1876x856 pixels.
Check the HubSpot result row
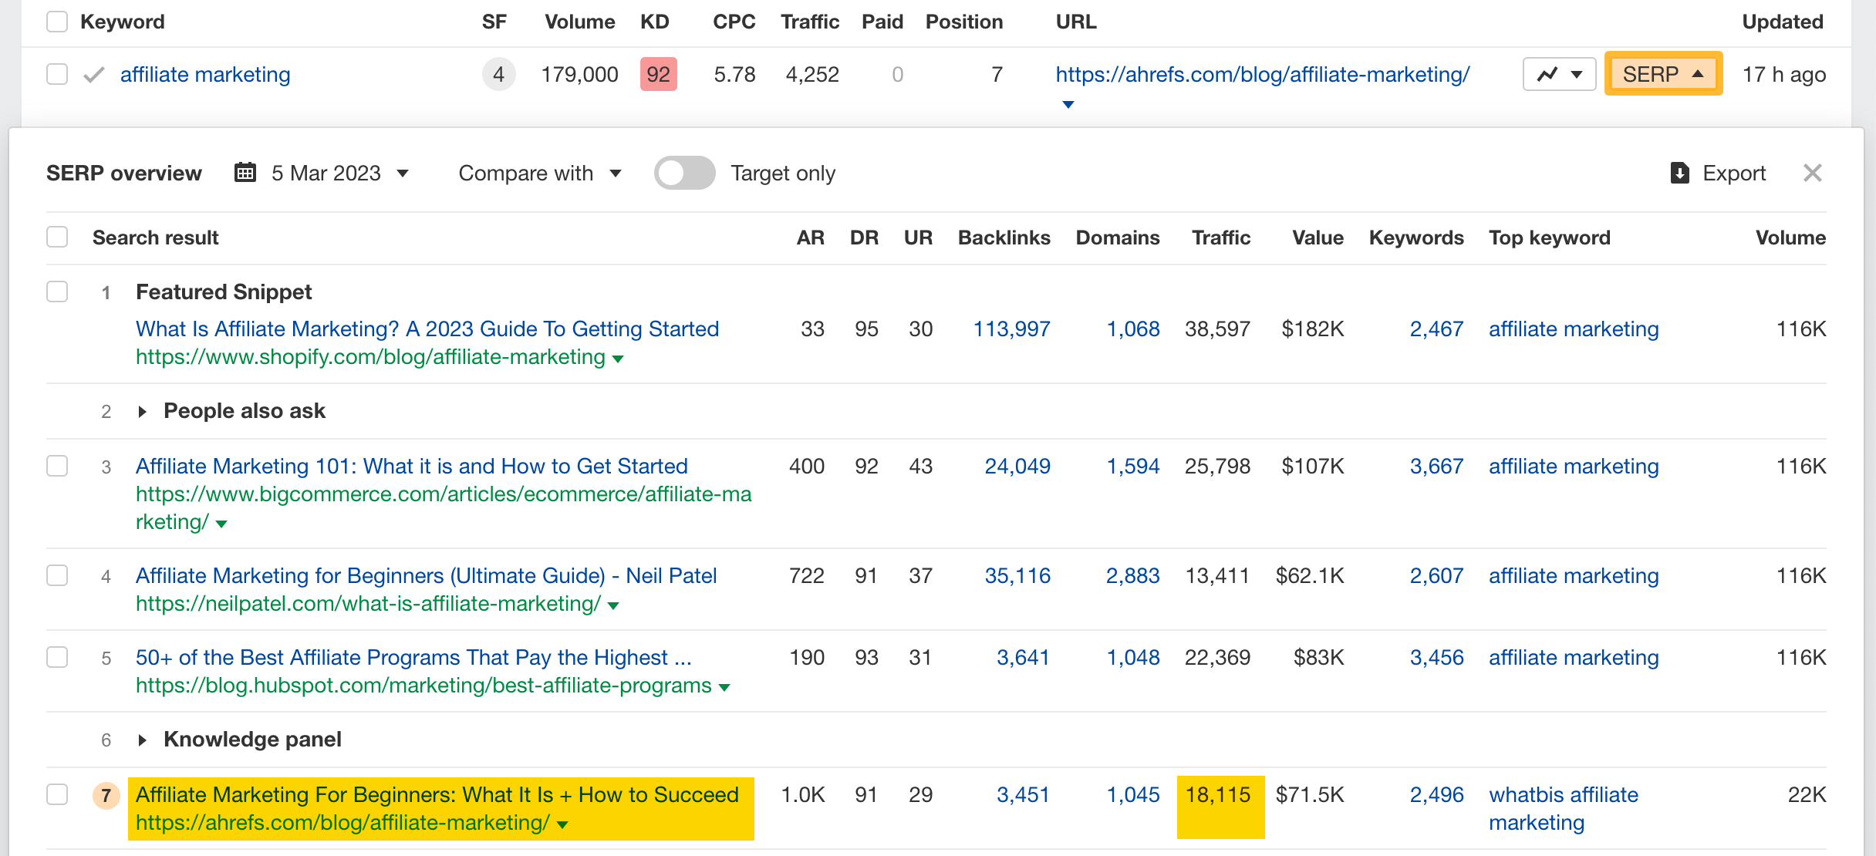[x=57, y=658]
